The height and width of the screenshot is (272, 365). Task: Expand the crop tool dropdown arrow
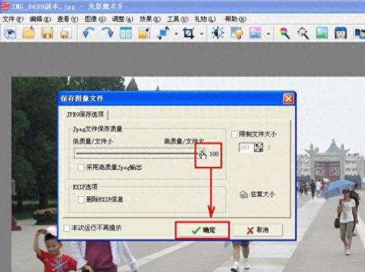coord(201,34)
